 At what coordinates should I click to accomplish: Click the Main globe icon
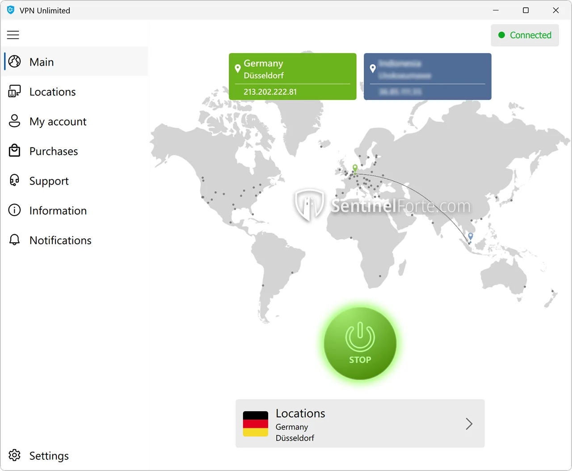tap(15, 62)
